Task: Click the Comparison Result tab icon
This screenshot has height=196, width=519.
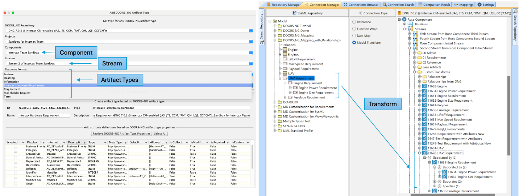Action: coord(420,5)
